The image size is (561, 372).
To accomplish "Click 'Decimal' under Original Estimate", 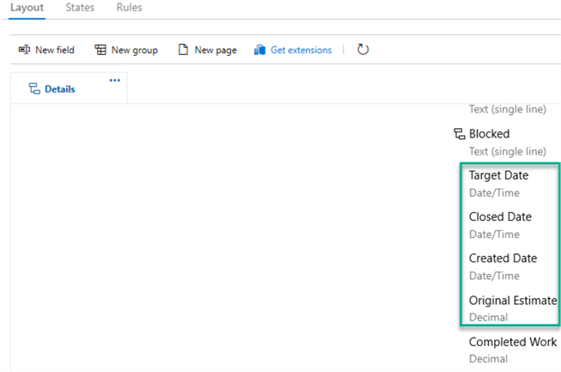I will pos(488,317).
